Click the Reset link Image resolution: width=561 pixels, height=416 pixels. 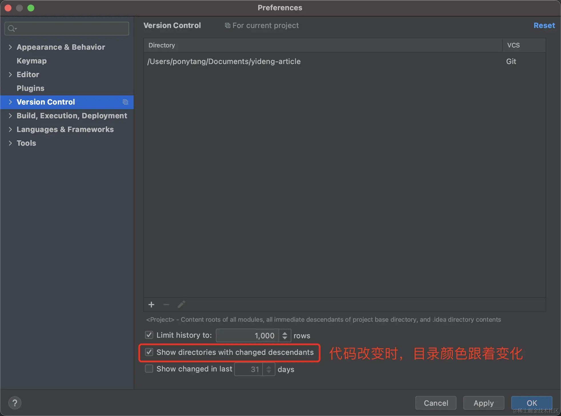pyautogui.click(x=544, y=25)
